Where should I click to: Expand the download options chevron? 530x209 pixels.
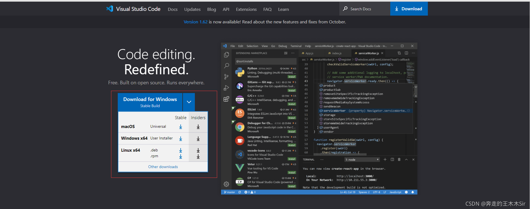coord(189,102)
